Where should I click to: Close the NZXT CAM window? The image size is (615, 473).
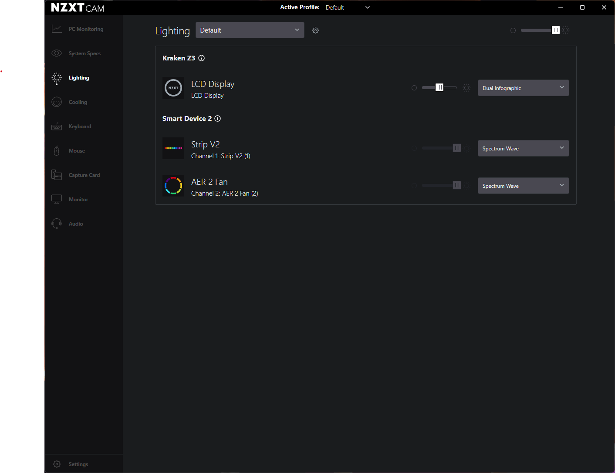pyautogui.click(x=604, y=7)
